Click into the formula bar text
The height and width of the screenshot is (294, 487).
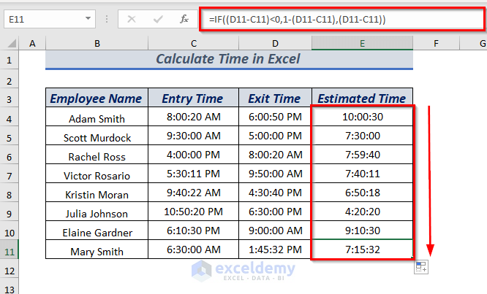tap(341, 19)
